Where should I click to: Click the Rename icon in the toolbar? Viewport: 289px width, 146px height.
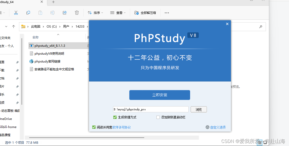click(x=52, y=13)
